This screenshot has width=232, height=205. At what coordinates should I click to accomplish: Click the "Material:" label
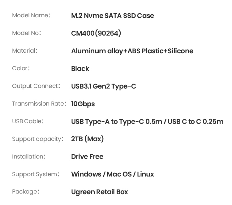coord(25,51)
